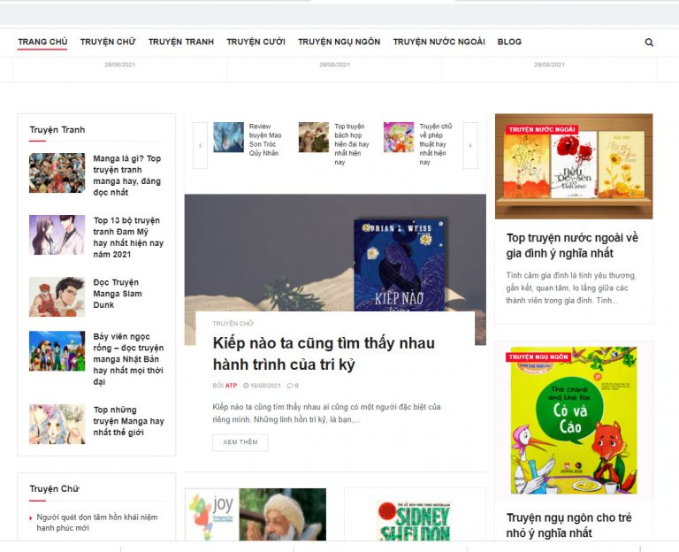Click the pastel manga girls thumbnail

57,425
